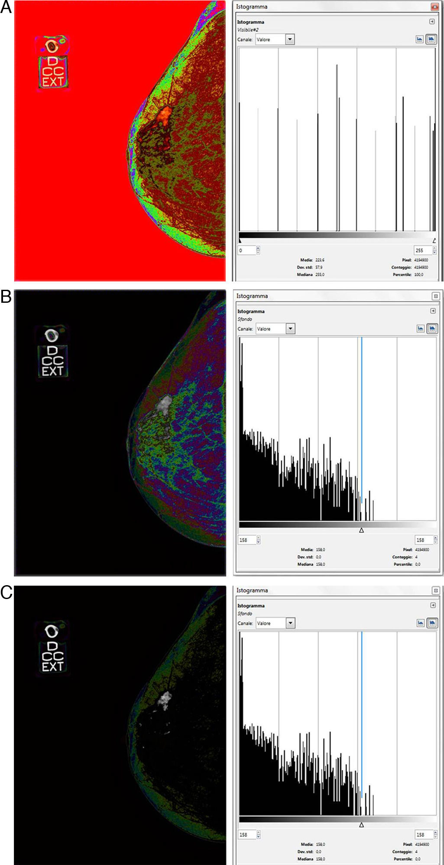Expand Canale dropdown in bottom Sfondo panel

pos(290,623)
